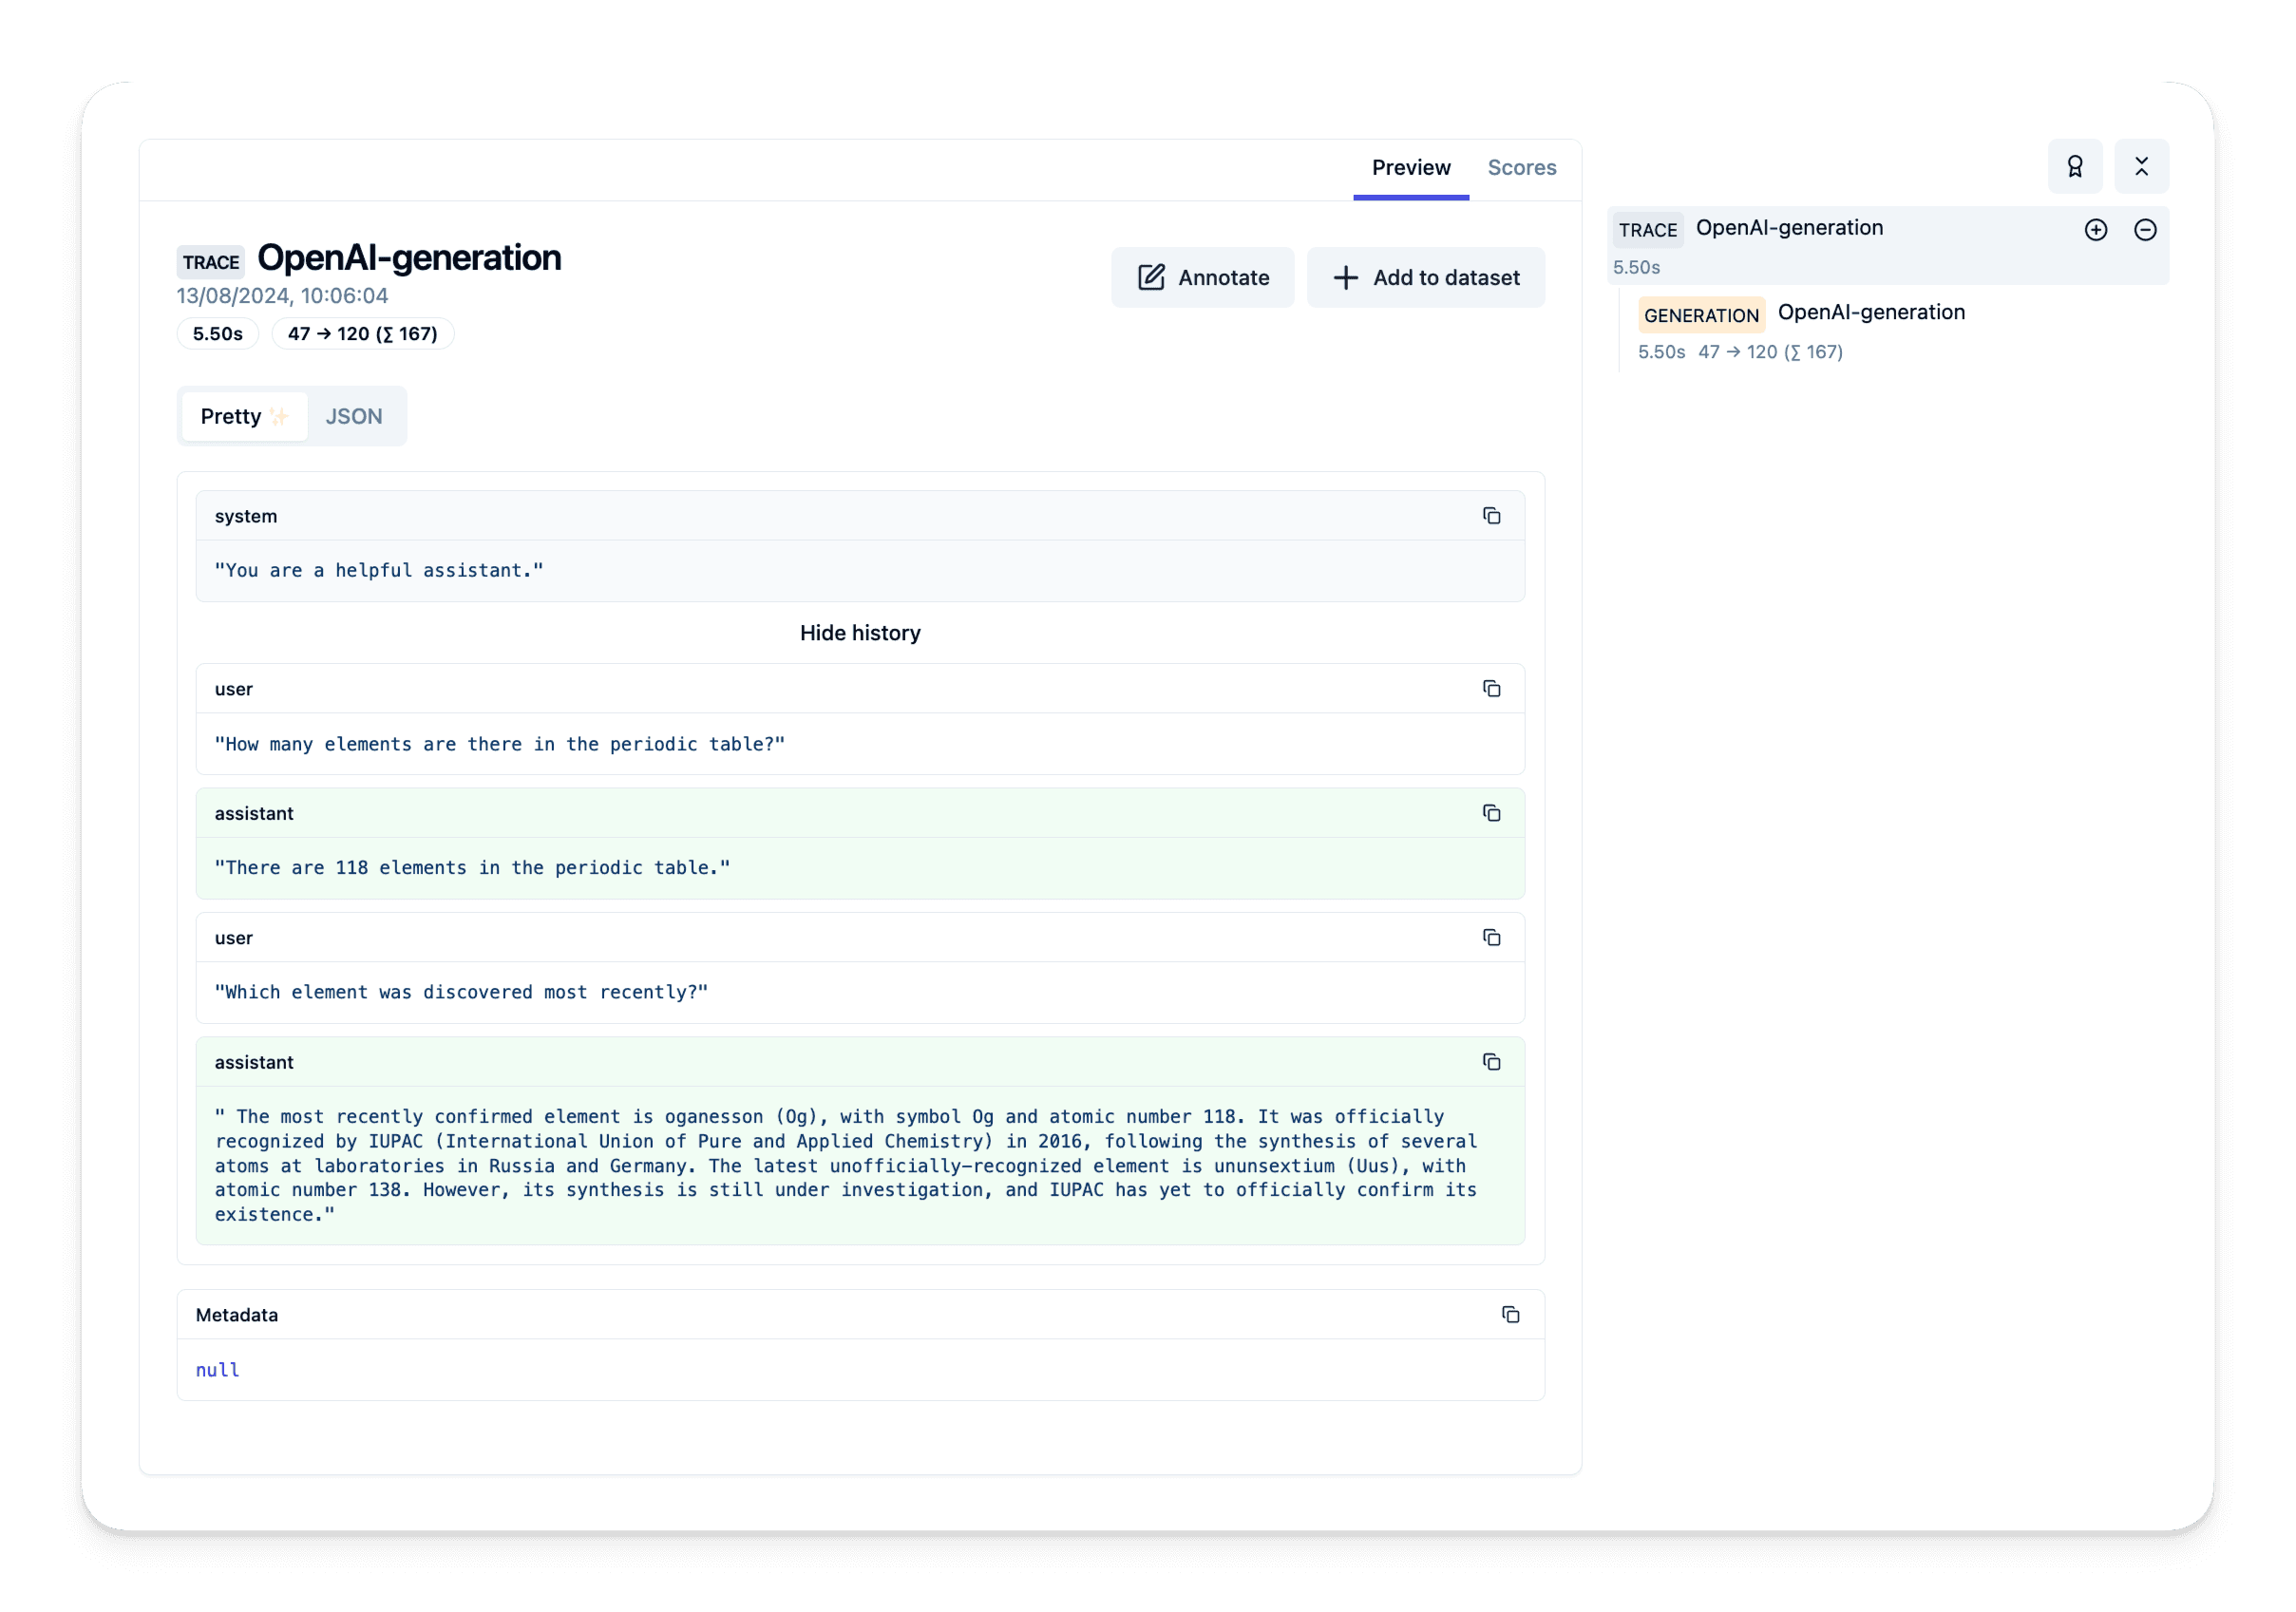Click the 47 → 120 token usage badge
Viewport: 2296px width, 1612px height.
click(362, 333)
